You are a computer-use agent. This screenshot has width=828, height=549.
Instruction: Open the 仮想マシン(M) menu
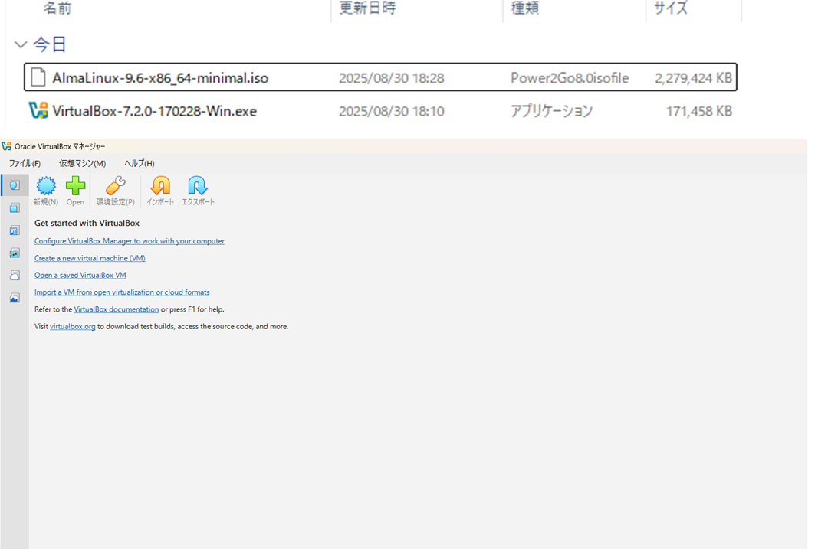coord(82,163)
